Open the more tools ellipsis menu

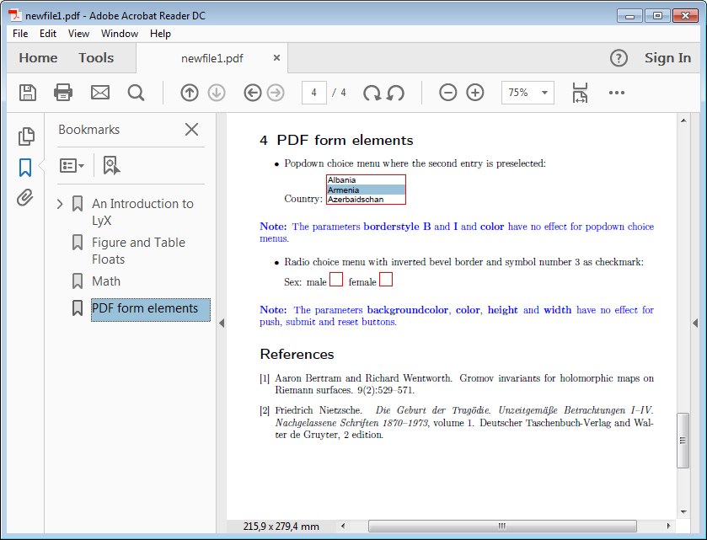(616, 93)
